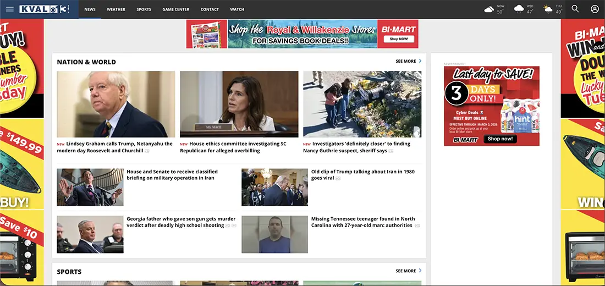Screen dimensions: 605x286
Task: Open the hamburger menu
Action: click(x=10, y=9)
